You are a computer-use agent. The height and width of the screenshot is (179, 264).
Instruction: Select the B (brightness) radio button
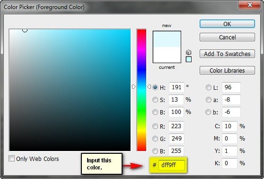155,112
